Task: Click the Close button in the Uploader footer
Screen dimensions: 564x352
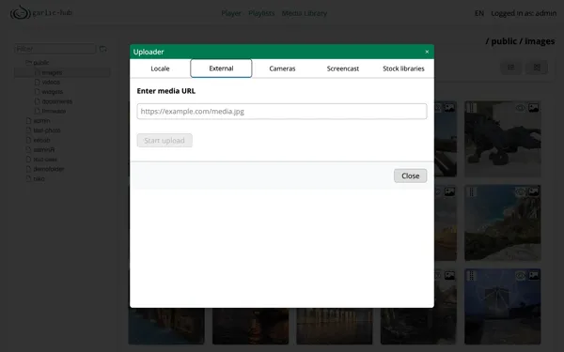Action: 411,176
